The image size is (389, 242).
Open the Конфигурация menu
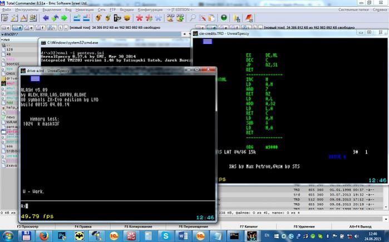click(150, 9)
